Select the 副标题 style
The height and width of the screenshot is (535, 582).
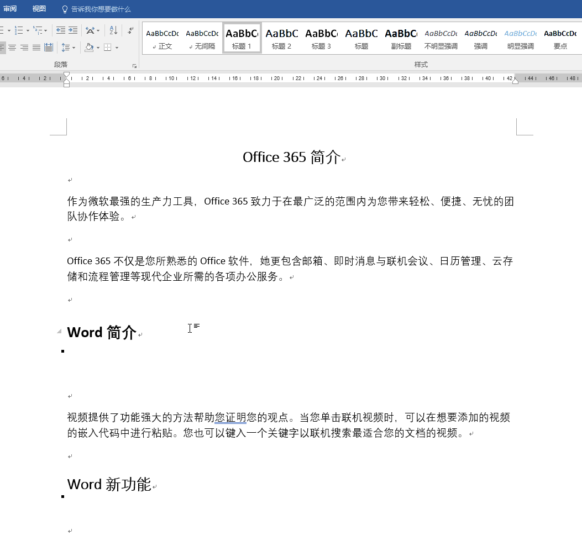401,39
